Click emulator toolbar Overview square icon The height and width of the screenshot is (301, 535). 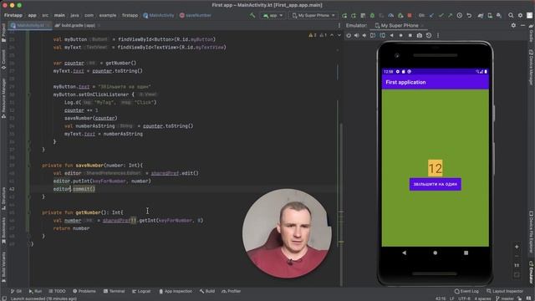(x=410, y=35)
